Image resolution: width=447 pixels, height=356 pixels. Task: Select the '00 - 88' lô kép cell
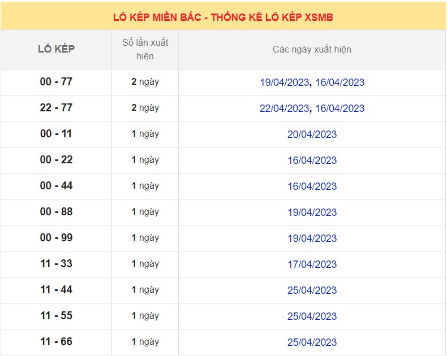pyautogui.click(x=56, y=212)
